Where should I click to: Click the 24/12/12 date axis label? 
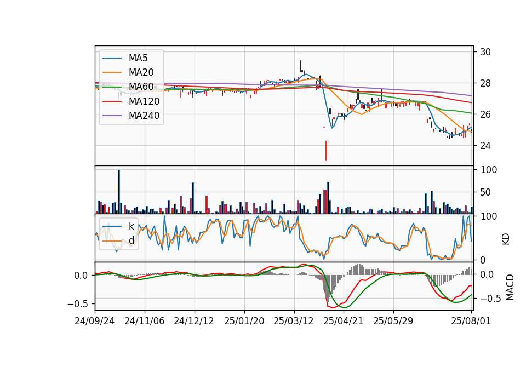pos(194,321)
